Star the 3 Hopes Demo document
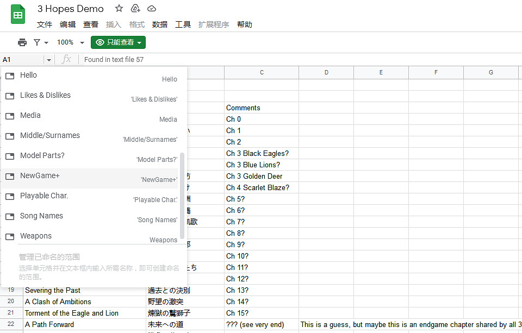The height and width of the screenshot is (333, 522). [x=119, y=9]
